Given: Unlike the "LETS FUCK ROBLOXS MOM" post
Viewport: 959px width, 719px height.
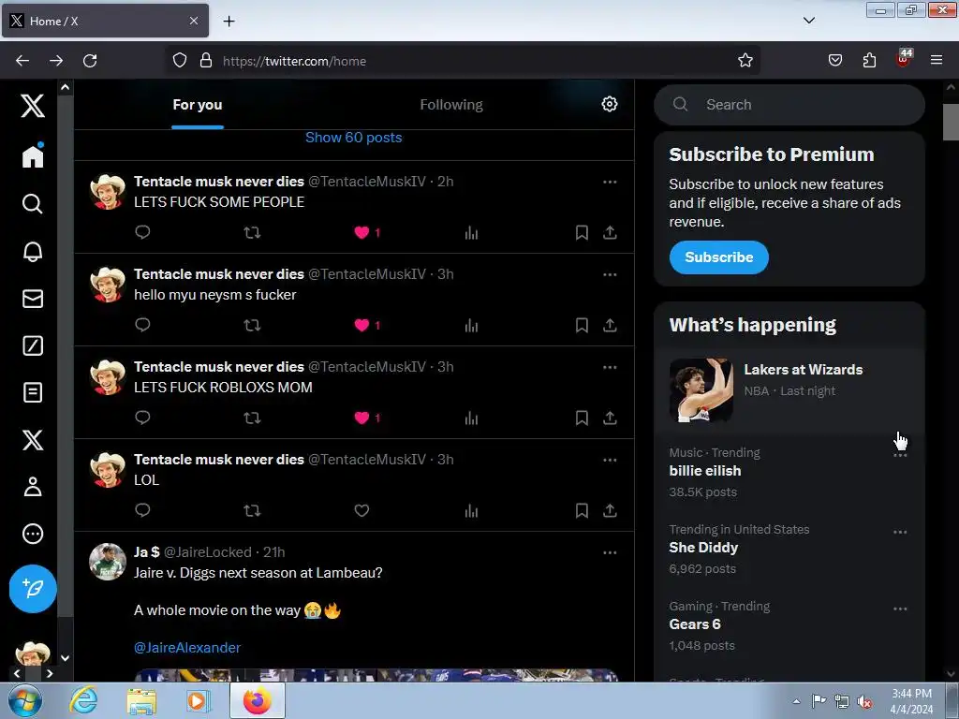Looking at the screenshot, I should click(x=361, y=418).
